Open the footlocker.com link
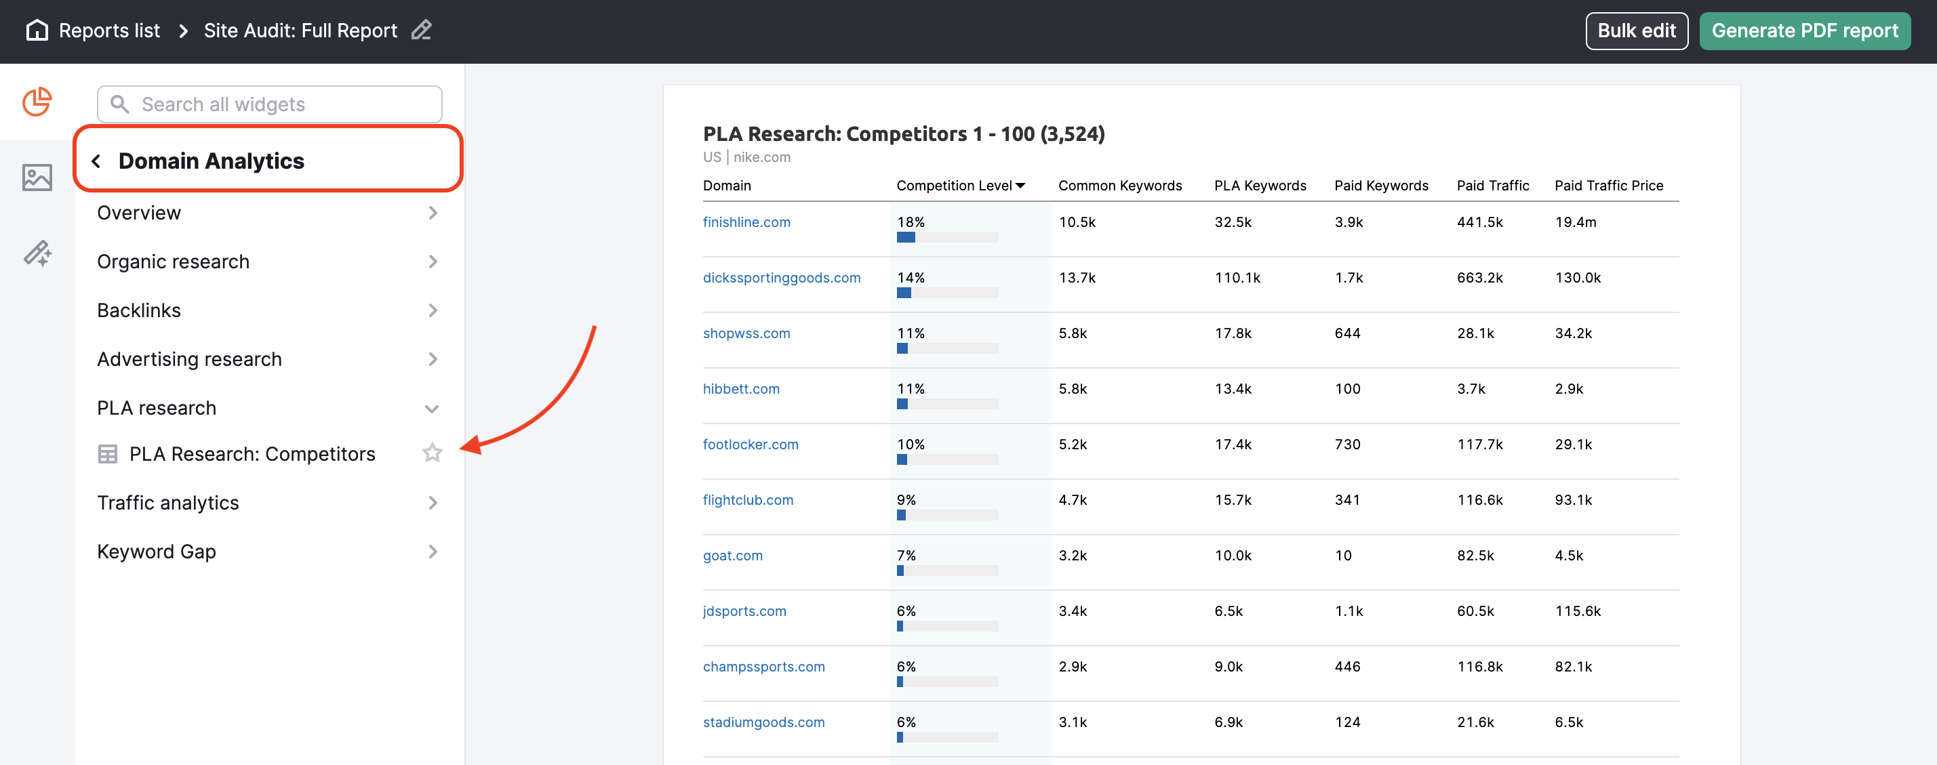This screenshot has width=1937, height=765. (x=751, y=444)
